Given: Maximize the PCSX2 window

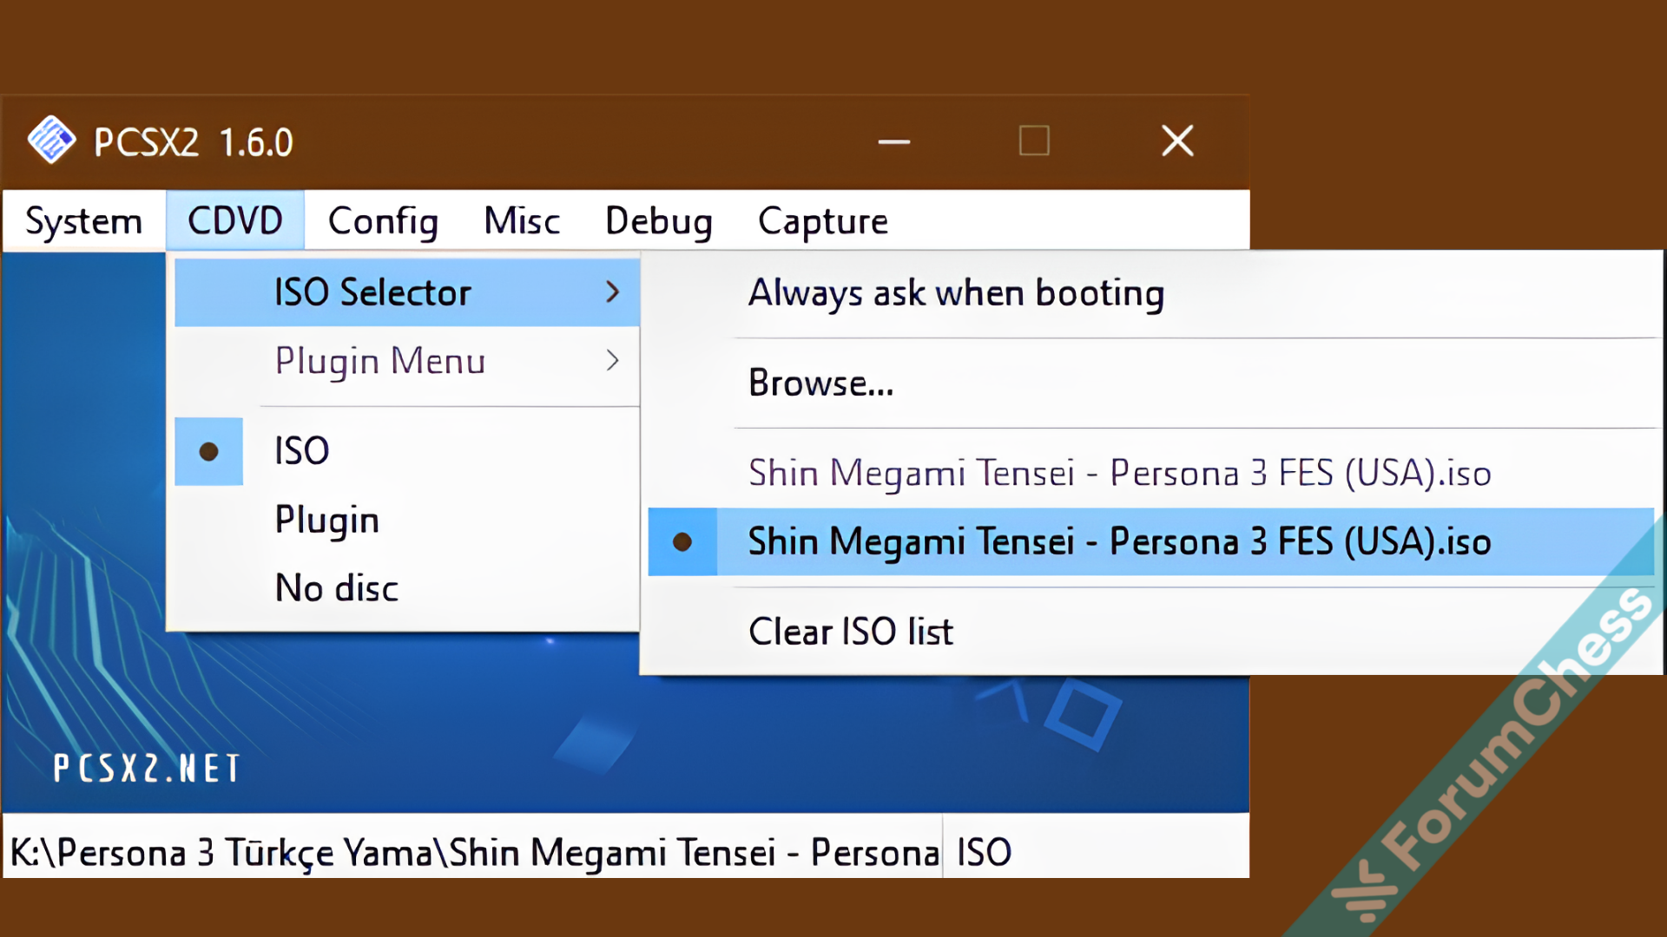Looking at the screenshot, I should click(1034, 141).
